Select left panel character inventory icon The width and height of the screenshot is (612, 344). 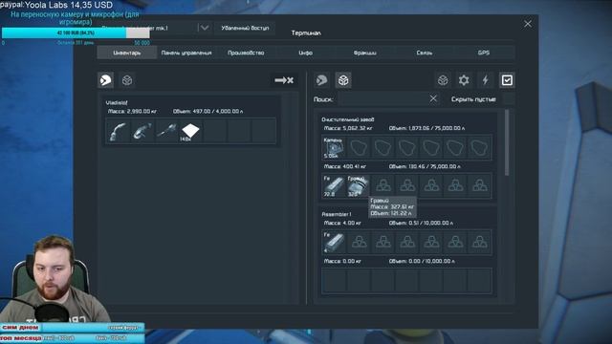point(106,80)
